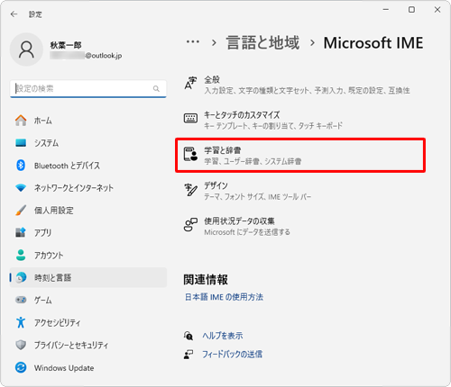The image size is (451, 387).
Task: Open the 学習と辞書 dictionary icon
Action: 190,154
